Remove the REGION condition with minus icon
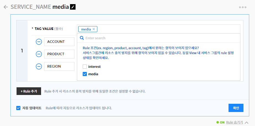This screenshot has height=126, width=255. click(39, 66)
